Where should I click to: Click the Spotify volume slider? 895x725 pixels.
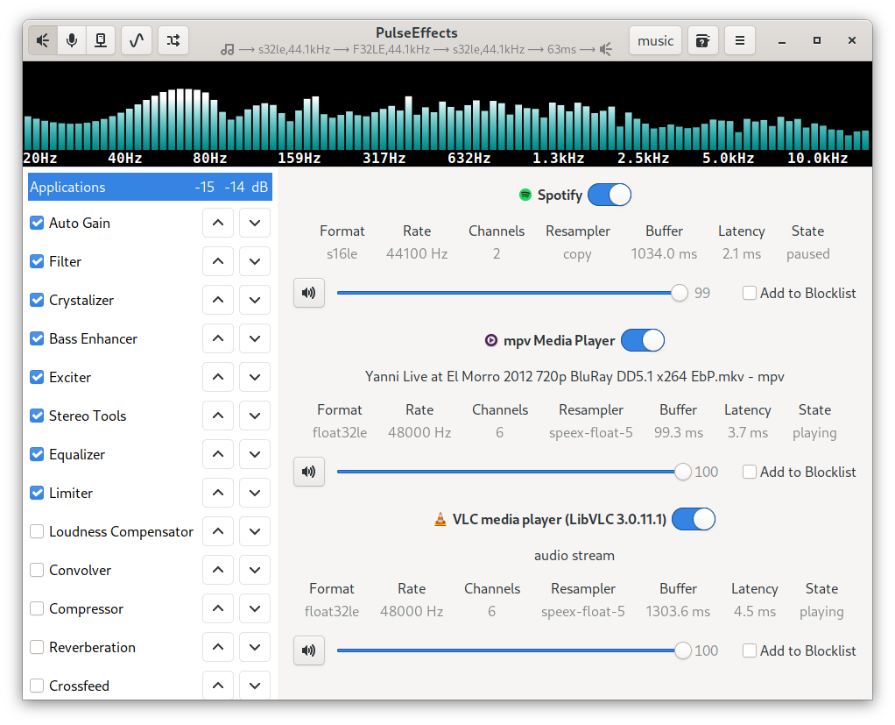[512, 293]
